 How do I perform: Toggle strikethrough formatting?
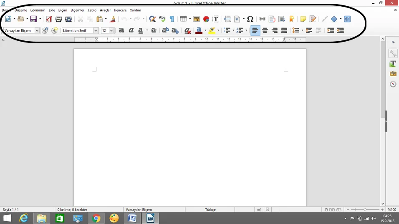tap(154, 30)
